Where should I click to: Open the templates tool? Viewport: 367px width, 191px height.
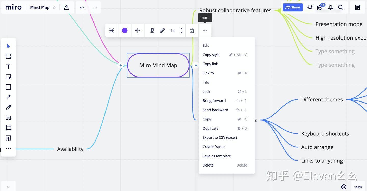(8, 56)
